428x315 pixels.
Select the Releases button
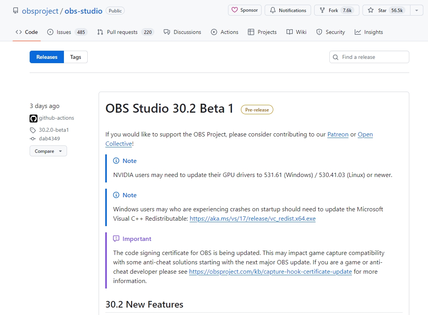[x=47, y=57]
